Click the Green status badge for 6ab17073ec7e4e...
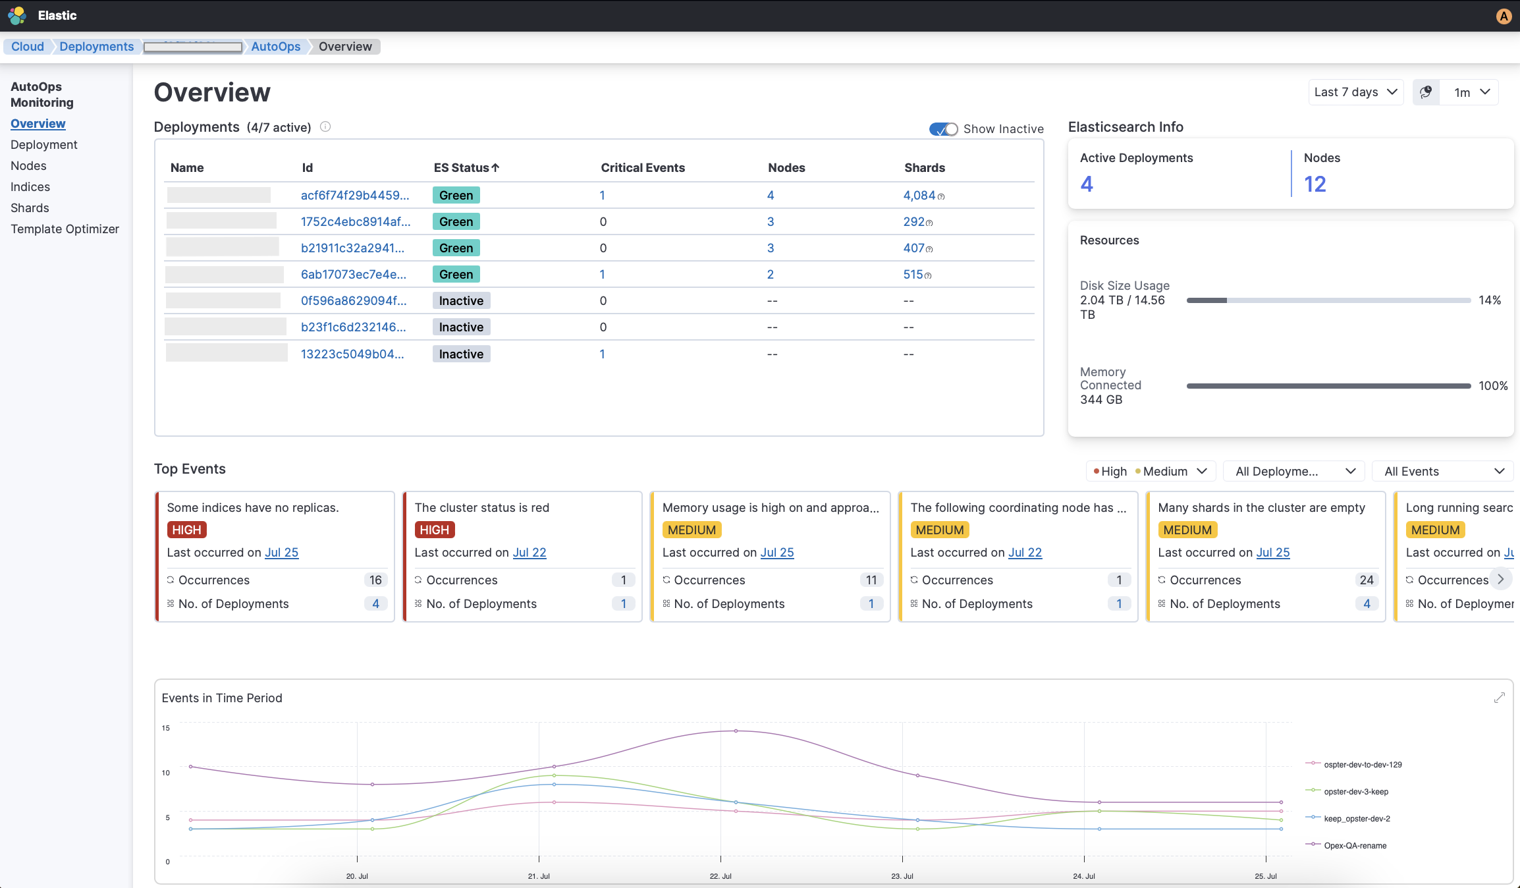Image resolution: width=1520 pixels, height=888 pixels. click(x=456, y=274)
